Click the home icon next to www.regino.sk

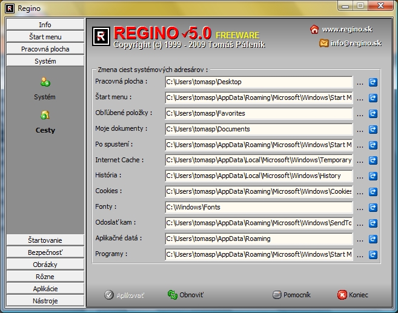click(x=314, y=30)
